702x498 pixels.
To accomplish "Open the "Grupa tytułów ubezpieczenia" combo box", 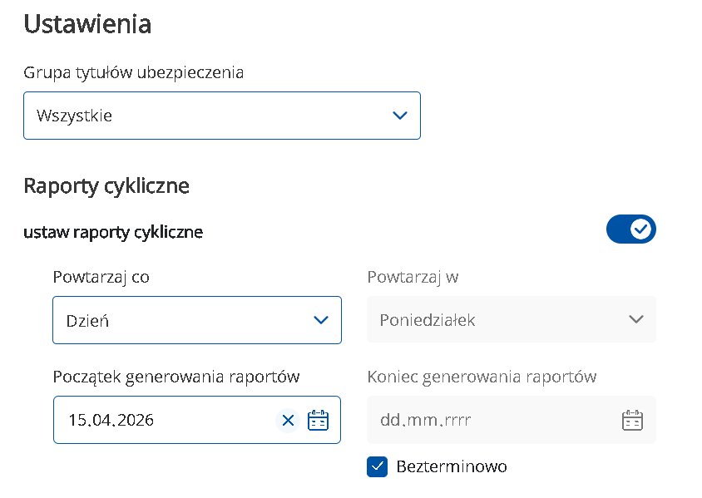I will [x=221, y=116].
